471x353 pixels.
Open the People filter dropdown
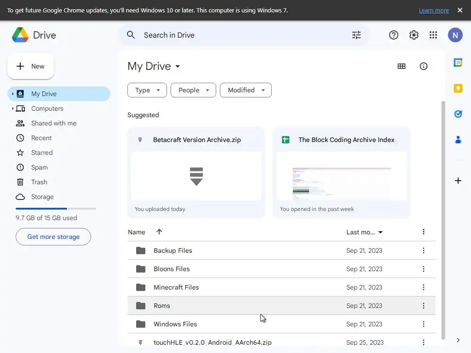point(193,90)
